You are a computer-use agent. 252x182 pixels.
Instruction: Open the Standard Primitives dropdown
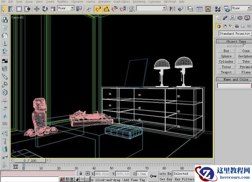tap(234, 34)
